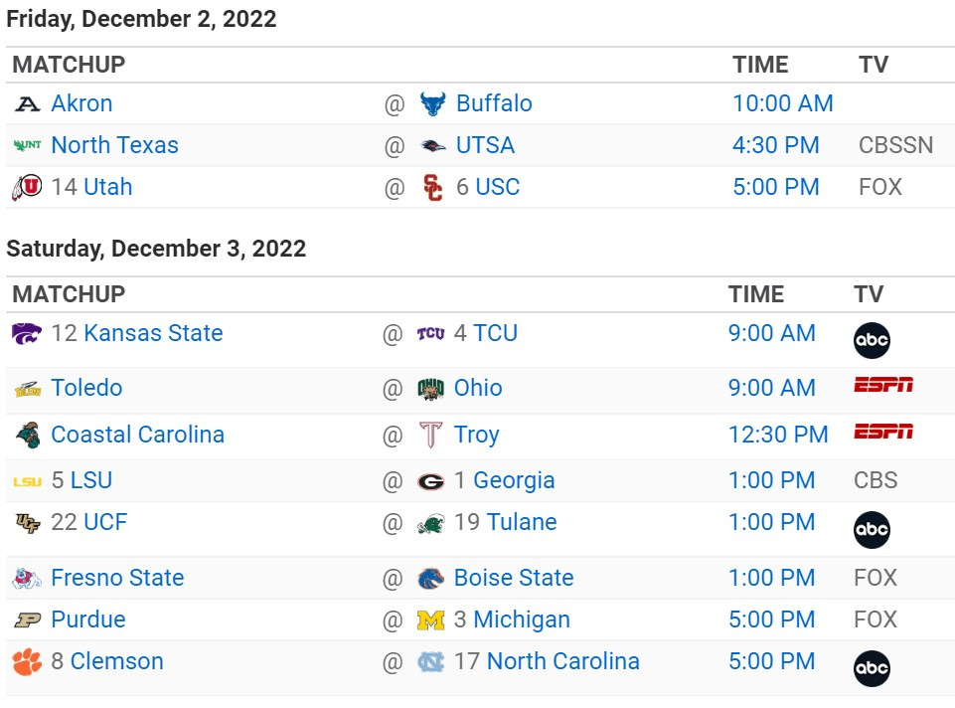Screen dimensions: 955x708
Task: Click the Boise State Broncos logo
Action: click(430, 579)
